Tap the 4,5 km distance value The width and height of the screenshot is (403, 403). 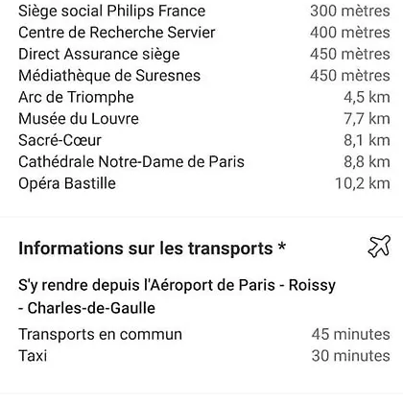click(x=367, y=97)
